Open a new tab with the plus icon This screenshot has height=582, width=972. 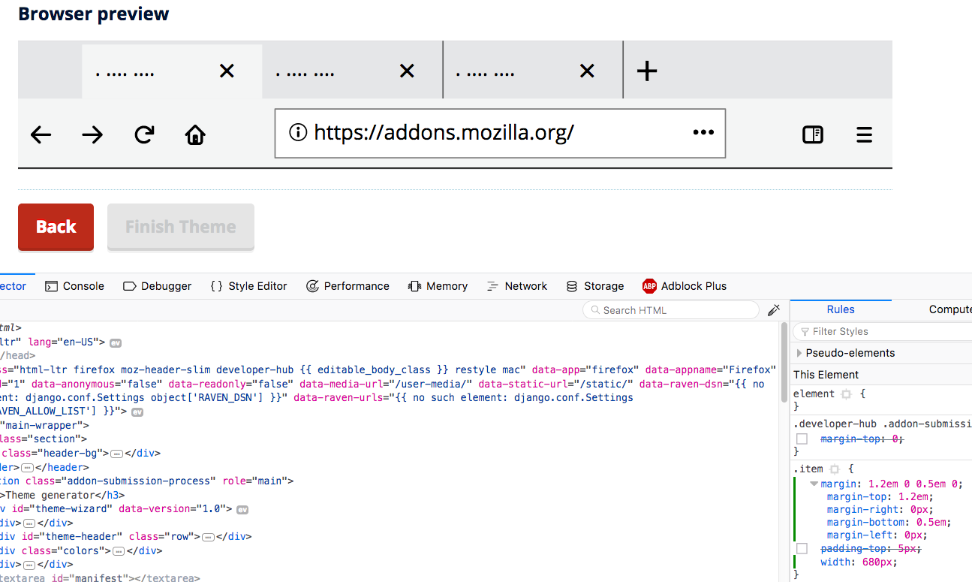point(647,71)
